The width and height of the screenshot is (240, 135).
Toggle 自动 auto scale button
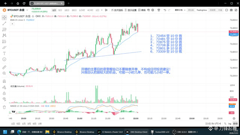point(235,123)
